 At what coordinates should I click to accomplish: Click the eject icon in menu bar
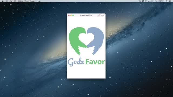point(149,1)
